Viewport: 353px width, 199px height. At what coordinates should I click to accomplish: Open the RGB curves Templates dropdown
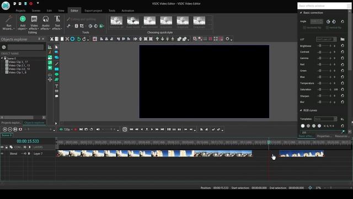[325, 119]
